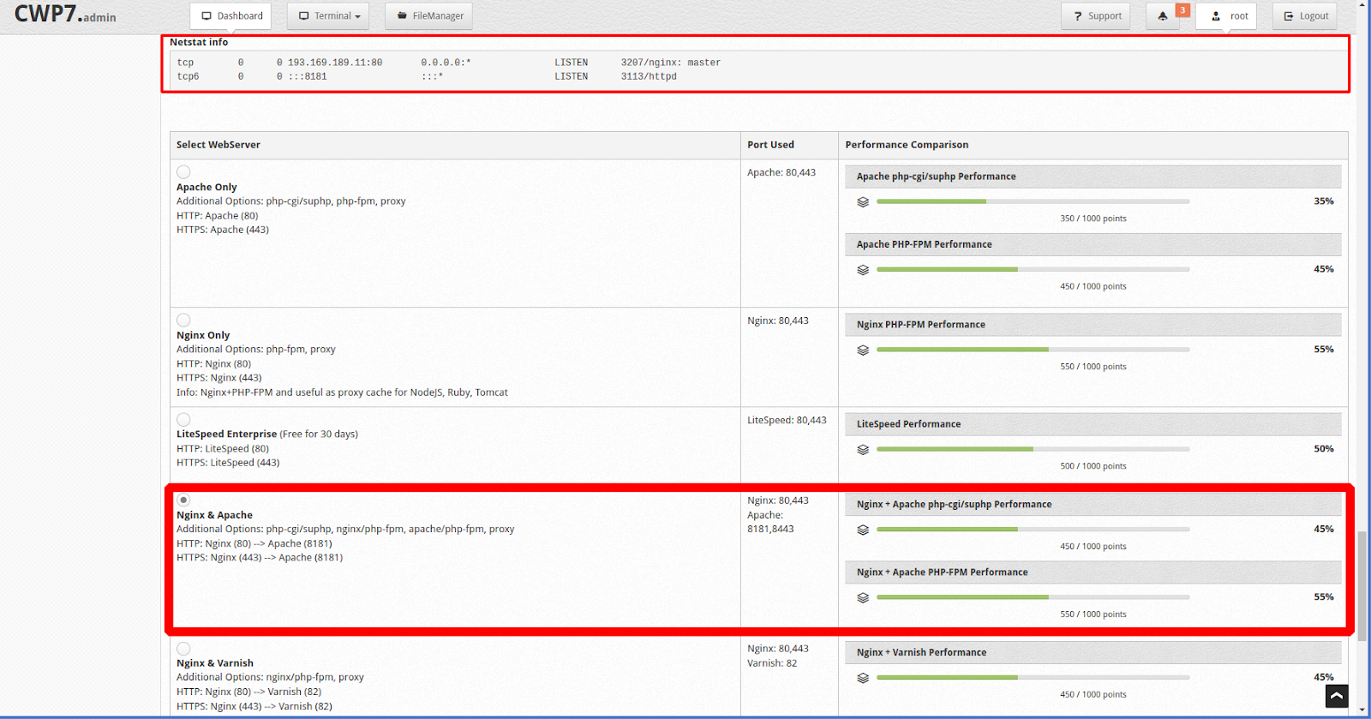Click the 'Nginx & Apache' label text
Image resolution: width=1371 pixels, height=719 pixels.
[x=214, y=515]
